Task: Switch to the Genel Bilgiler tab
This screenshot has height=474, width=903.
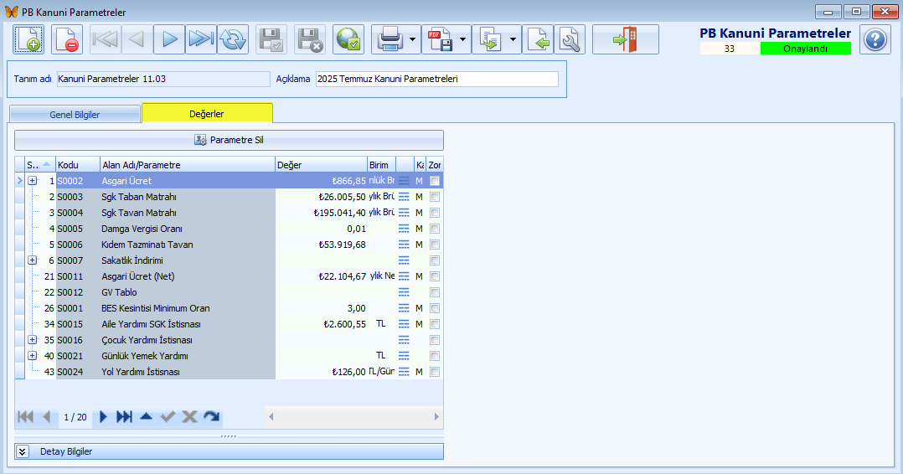Action: [x=75, y=114]
